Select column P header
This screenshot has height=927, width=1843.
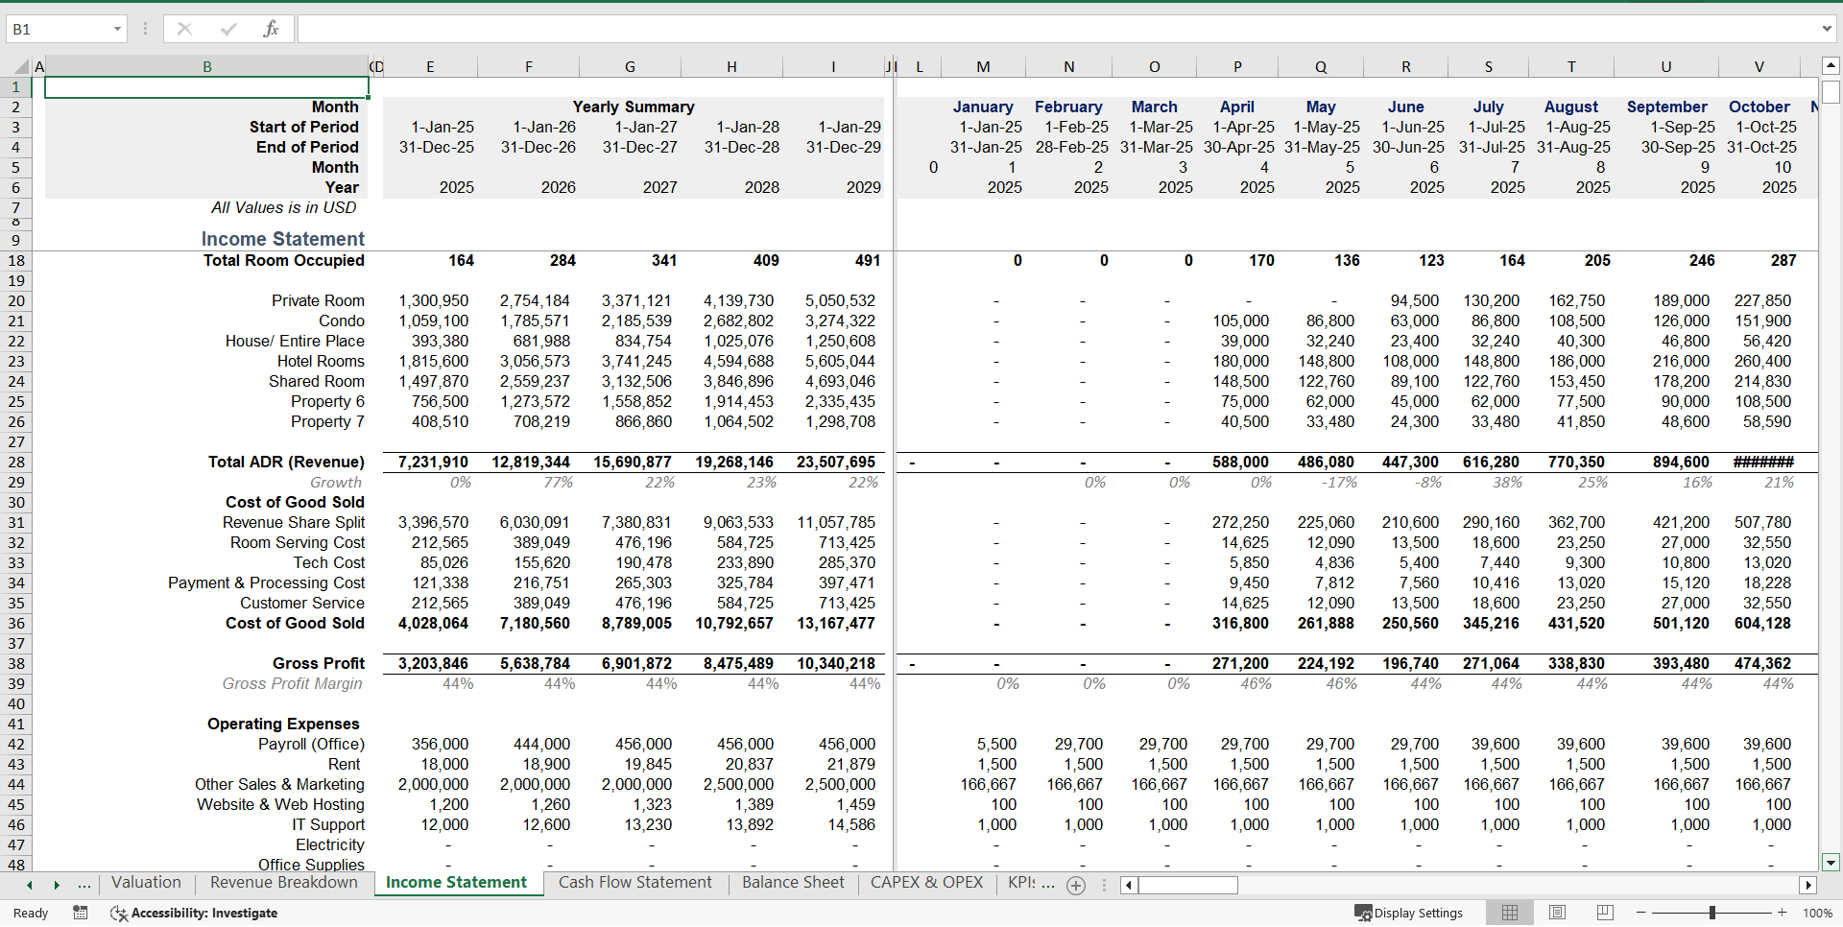click(x=1237, y=66)
